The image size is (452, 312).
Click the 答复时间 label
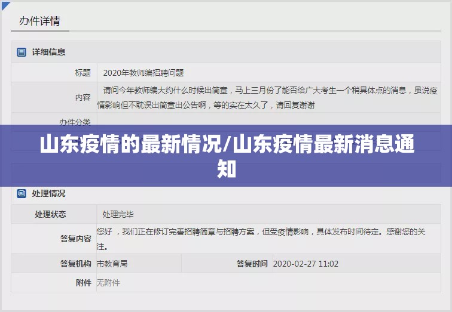[x=252, y=264]
